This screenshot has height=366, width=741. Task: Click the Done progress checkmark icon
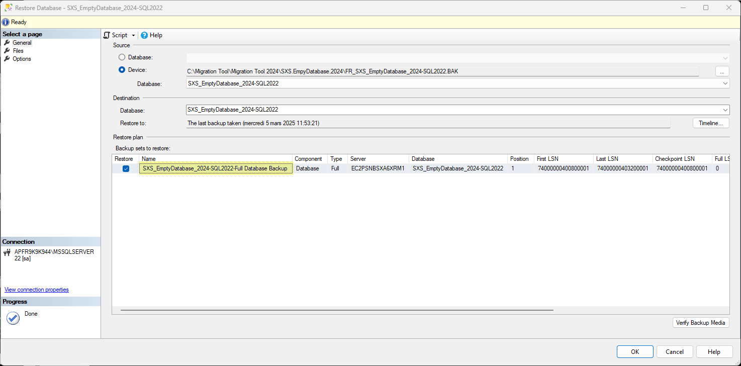tap(13, 318)
